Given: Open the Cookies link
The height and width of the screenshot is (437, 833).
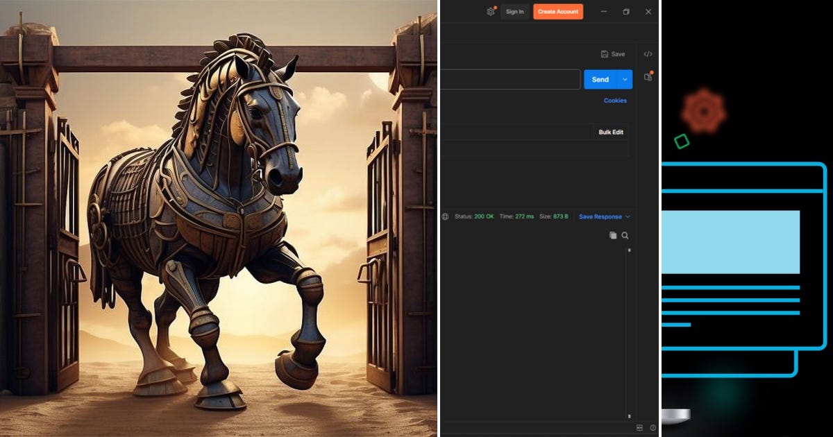Looking at the screenshot, I should coord(615,101).
